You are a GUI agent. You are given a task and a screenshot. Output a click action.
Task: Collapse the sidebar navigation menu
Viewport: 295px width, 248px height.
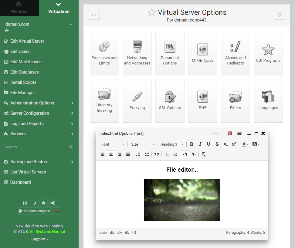[x=25, y=203]
